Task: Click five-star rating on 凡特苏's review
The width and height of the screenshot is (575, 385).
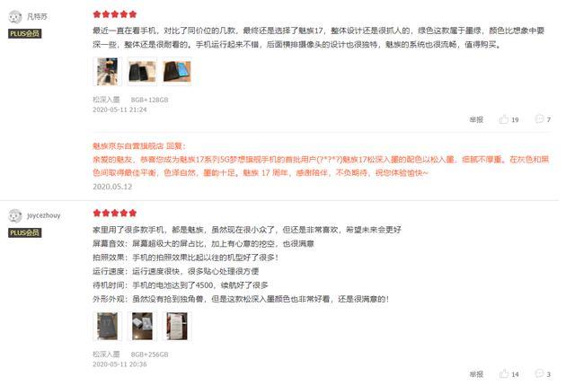Action: (x=115, y=14)
